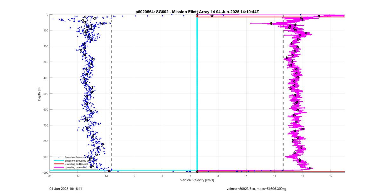Click x-axis tick label -21
381x194 pixels.
(50, 175)
